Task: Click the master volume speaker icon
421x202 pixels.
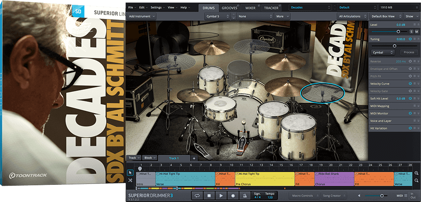Action: tap(359, 195)
